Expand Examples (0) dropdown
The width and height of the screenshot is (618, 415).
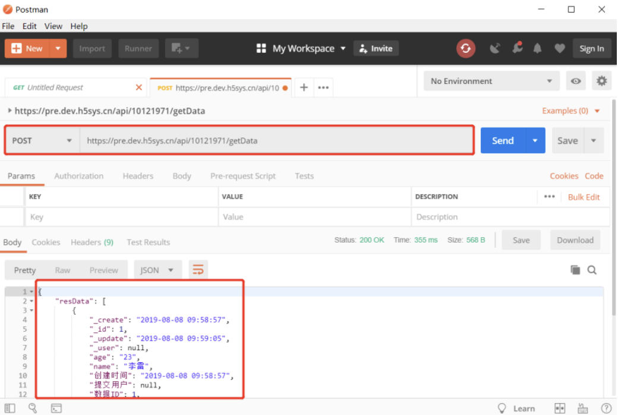597,111
